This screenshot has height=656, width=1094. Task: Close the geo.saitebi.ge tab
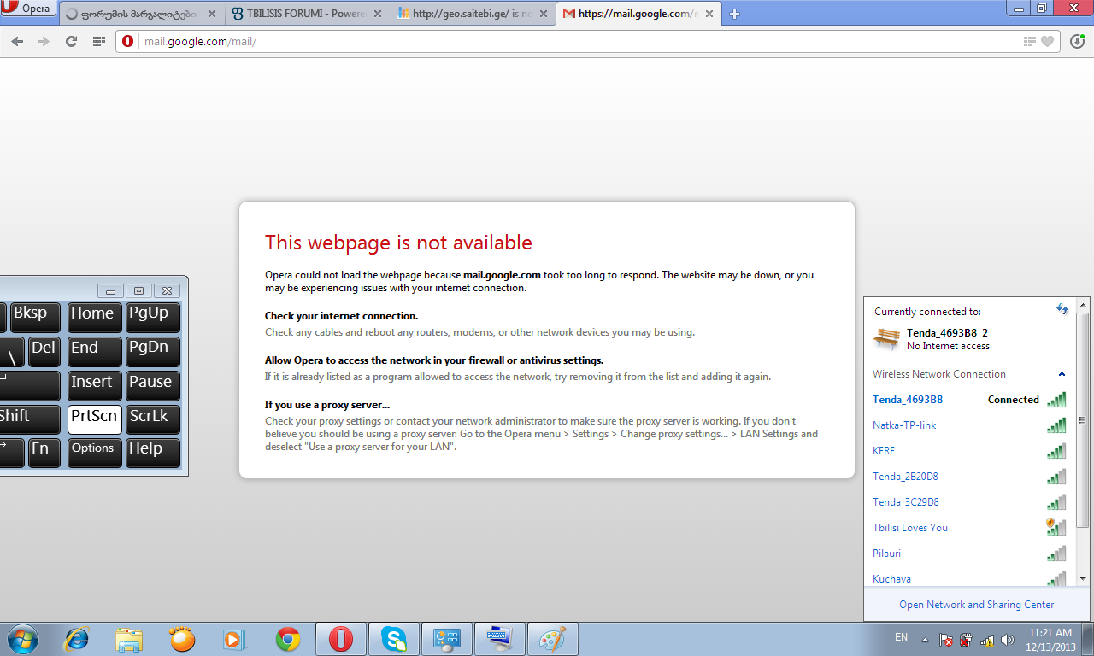coord(544,14)
